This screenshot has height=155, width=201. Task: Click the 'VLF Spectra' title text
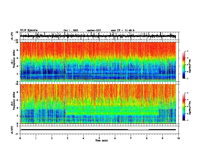pos(29,30)
